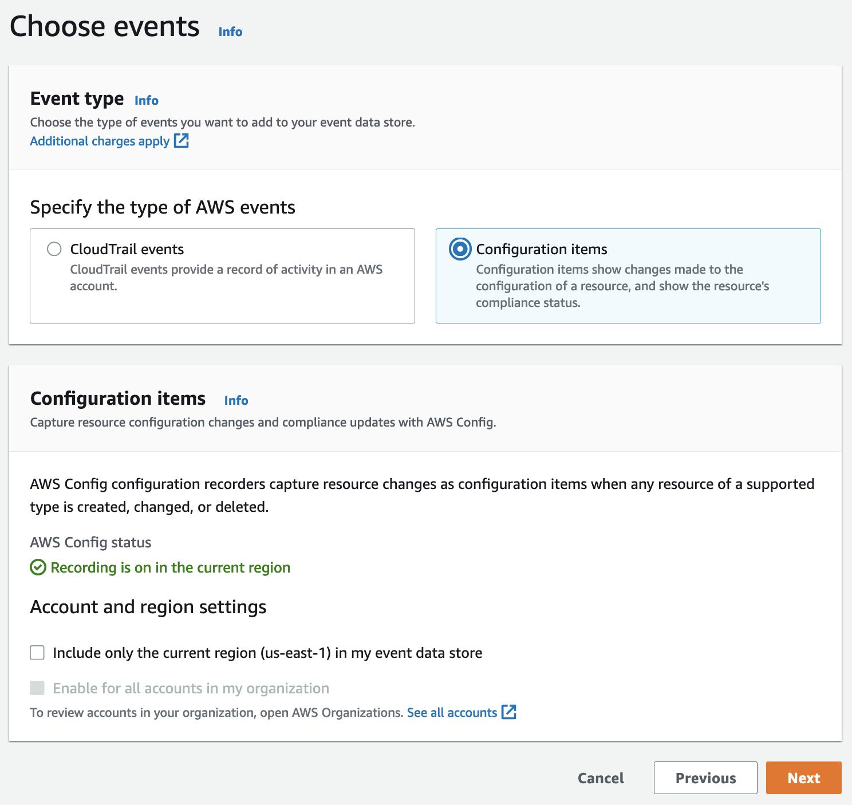Enable Include only the current region checkbox
The width and height of the screenshot is (852, 805).
click(x=37, y=652)
